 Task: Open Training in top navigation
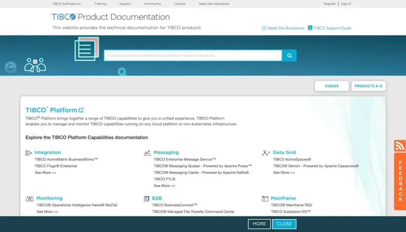tap(100, 4)
